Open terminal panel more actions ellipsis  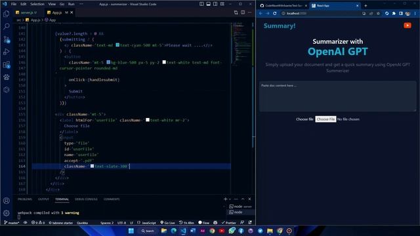[236, 199]
